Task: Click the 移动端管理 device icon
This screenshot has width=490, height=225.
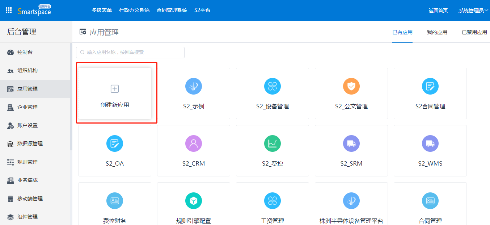Action: [10, 199]
